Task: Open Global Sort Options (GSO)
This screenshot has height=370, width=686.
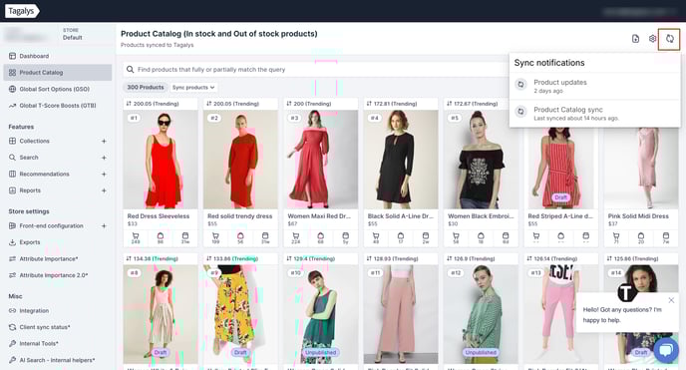Action: coord(54,89)
